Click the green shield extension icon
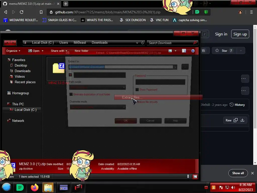 (206, 12)
